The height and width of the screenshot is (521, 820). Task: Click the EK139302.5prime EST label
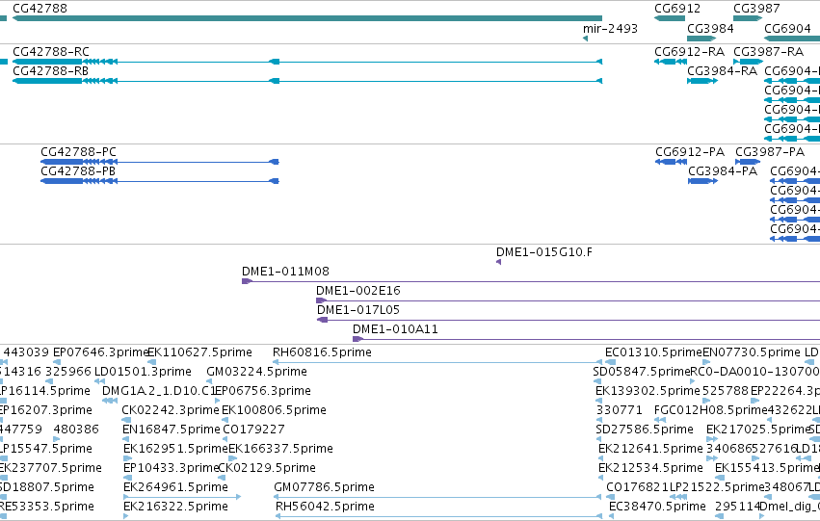pos(648,391)
